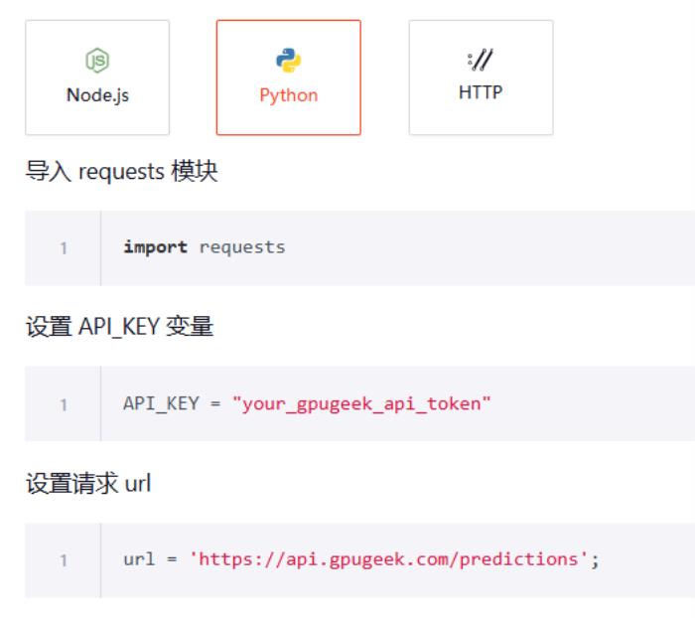
Task: Select the Python language card
Action: (x=289, y=77)
